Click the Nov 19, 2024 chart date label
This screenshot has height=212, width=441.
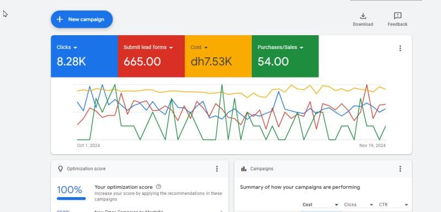tap(373, 145)
